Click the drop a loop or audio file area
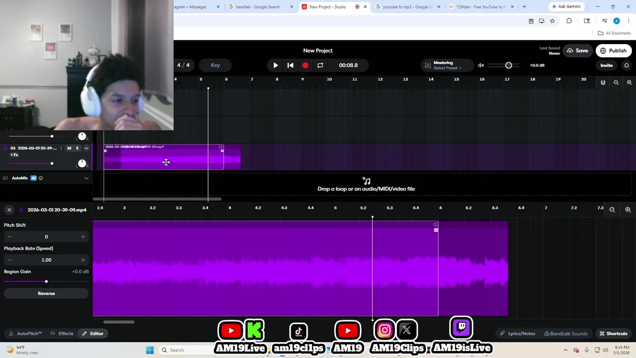The height and width of the screenshot is (358, 636). click(x=366, y=184)
